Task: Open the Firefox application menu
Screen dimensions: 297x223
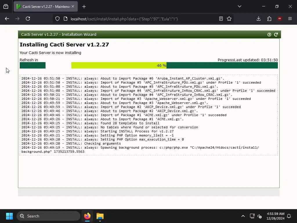Action: pyautogui.click(x=290, y=19)
